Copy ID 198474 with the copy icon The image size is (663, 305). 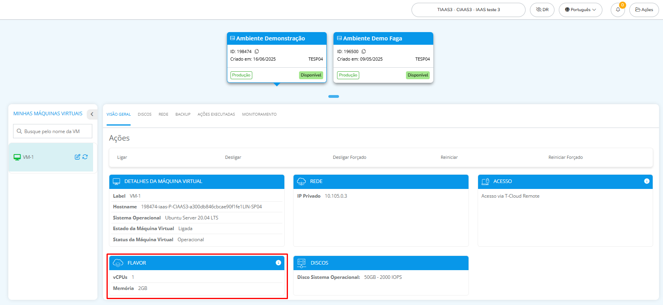(x=257, y=51)
